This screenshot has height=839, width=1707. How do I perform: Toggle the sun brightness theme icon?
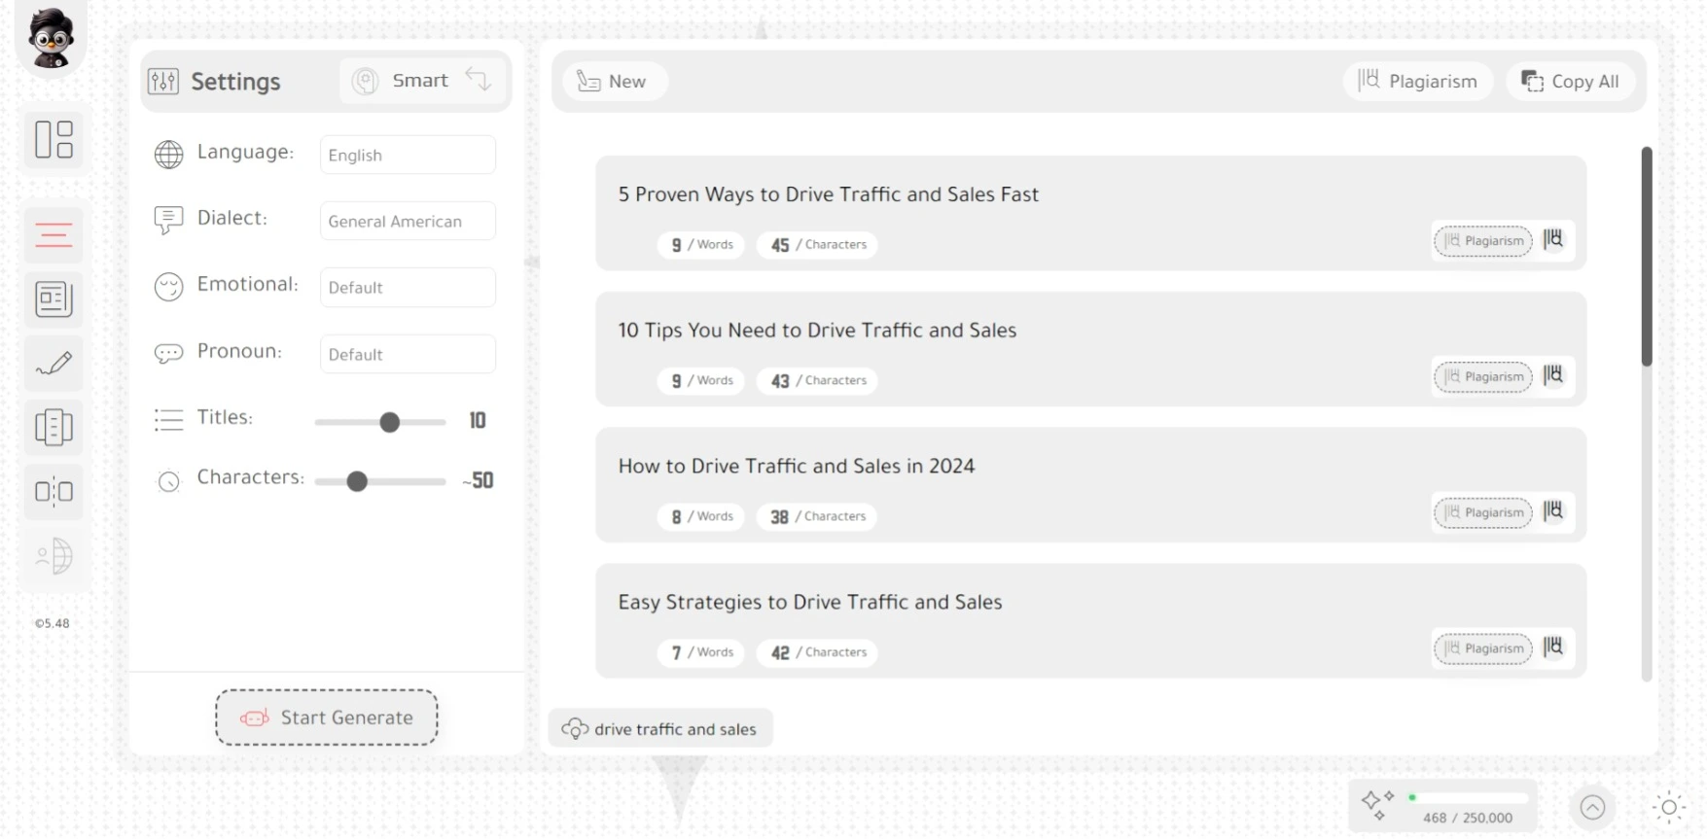1669,807
